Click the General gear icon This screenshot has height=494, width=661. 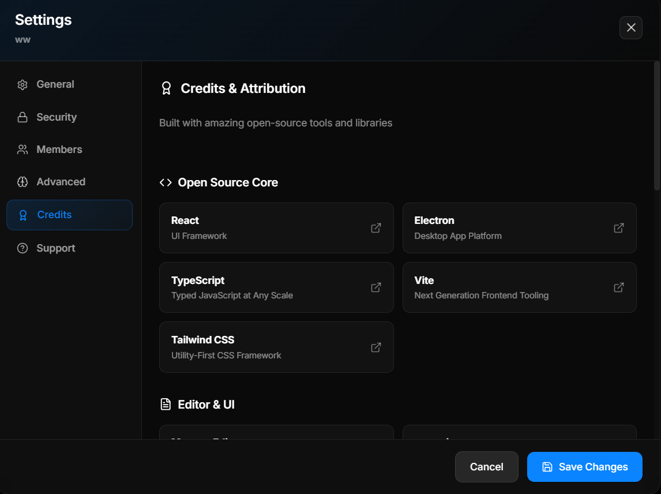(x=22, y=85)
